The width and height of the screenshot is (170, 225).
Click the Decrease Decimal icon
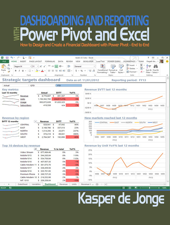[x=93, y=70]
